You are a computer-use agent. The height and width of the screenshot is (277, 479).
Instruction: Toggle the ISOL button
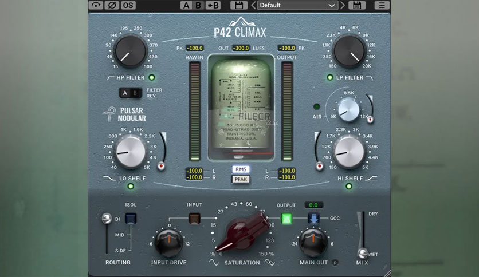[131, 219]
